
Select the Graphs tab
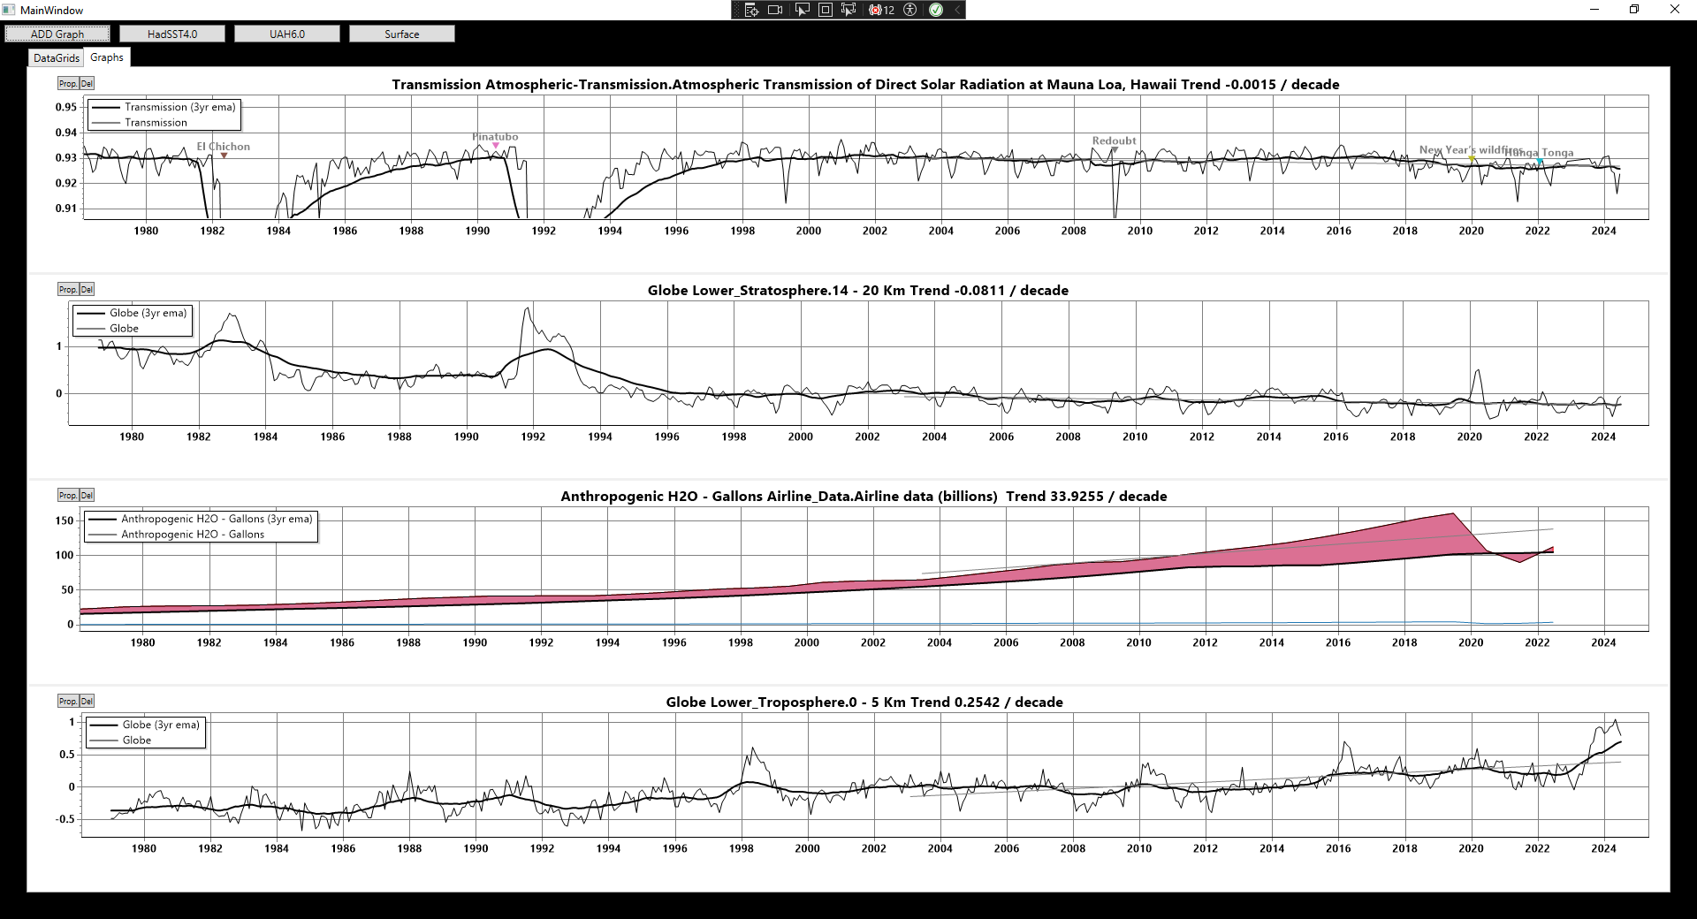pyautogui.click(x=107, y=57)
